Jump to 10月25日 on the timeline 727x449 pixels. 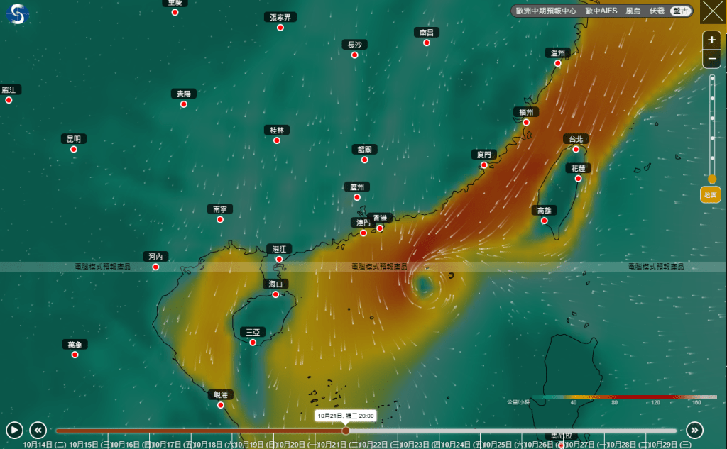click(498, 444)
